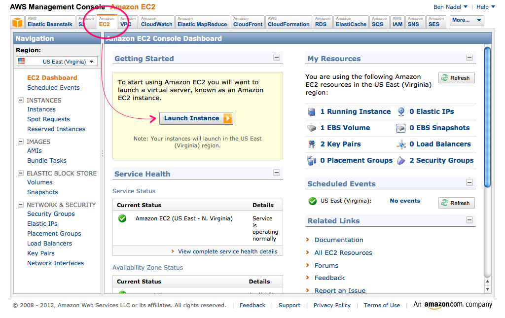This screenshot has width=505, height=318.
Task: Open the All EC2 Resources link
Action: click(343, 252)
